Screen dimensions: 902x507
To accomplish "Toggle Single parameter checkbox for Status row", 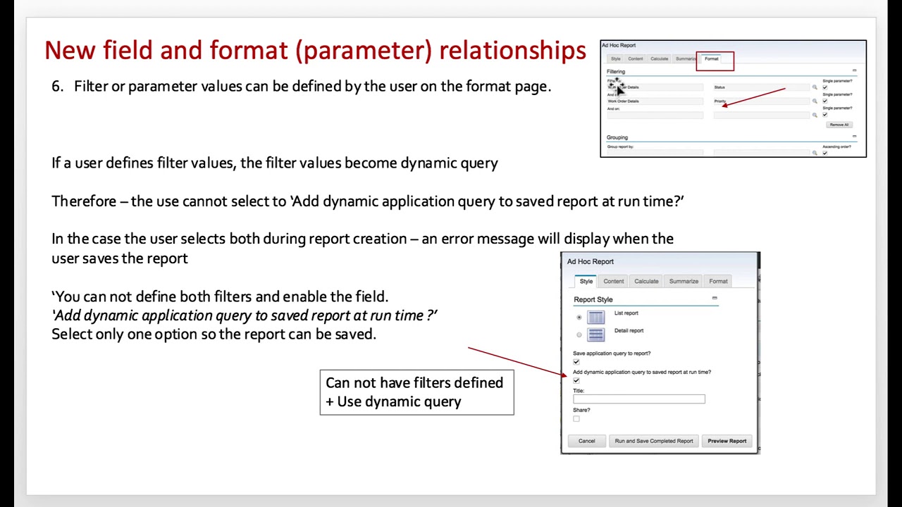I will 825,87.
